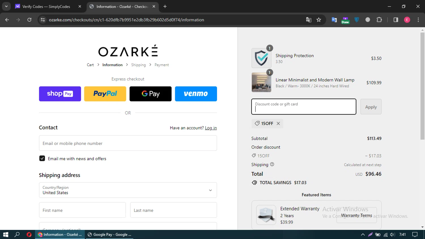425x239 pixels.
Task: Open the blue shield extension icon
Action: 357,20
